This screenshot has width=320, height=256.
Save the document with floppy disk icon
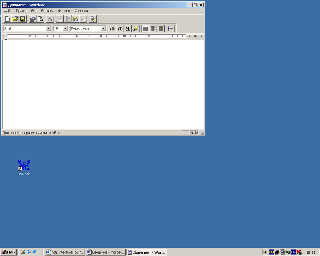pos(23,19)
